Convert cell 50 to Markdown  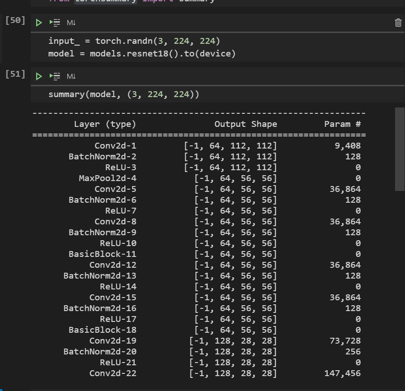pyautogui.click(x=71, y=23)
